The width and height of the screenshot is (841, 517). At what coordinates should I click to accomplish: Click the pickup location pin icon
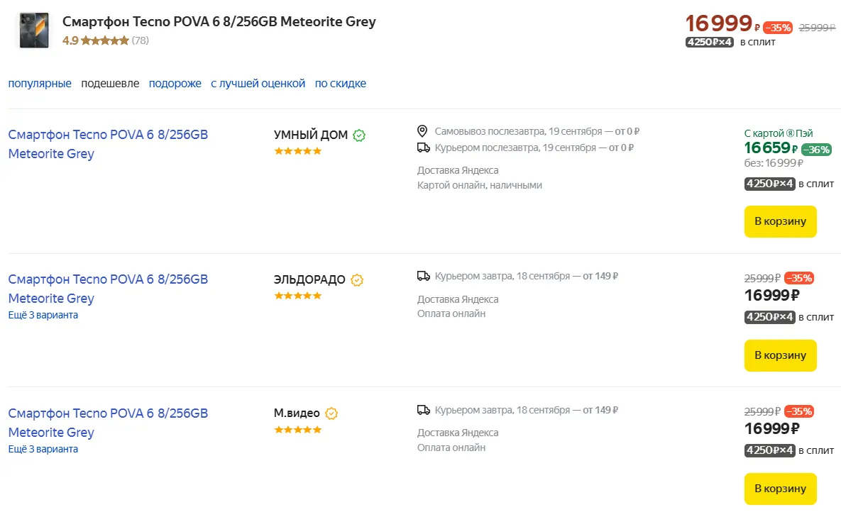(x=423, y=131)
